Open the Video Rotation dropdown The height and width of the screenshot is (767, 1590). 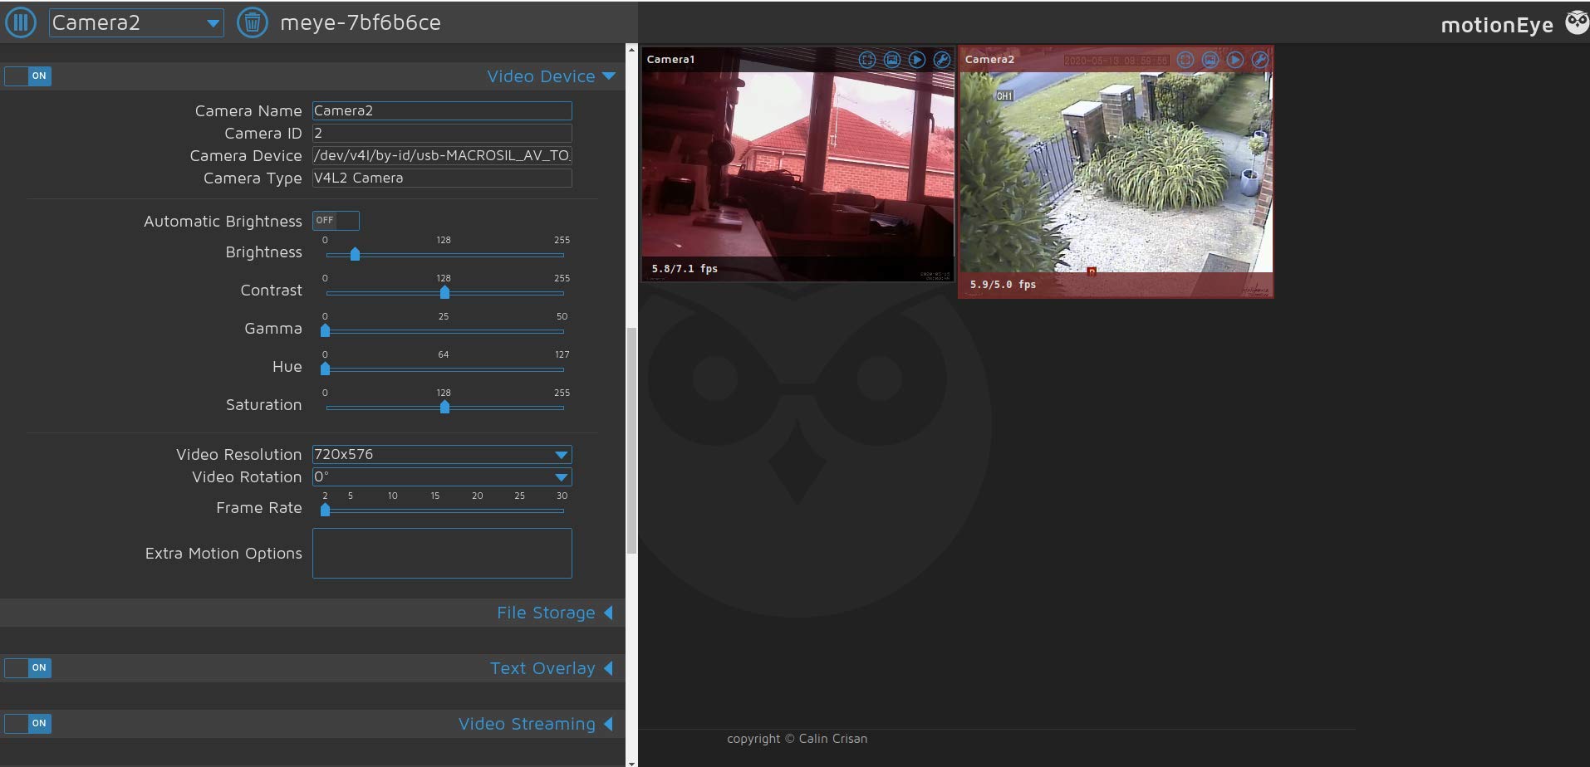point(442,476)
